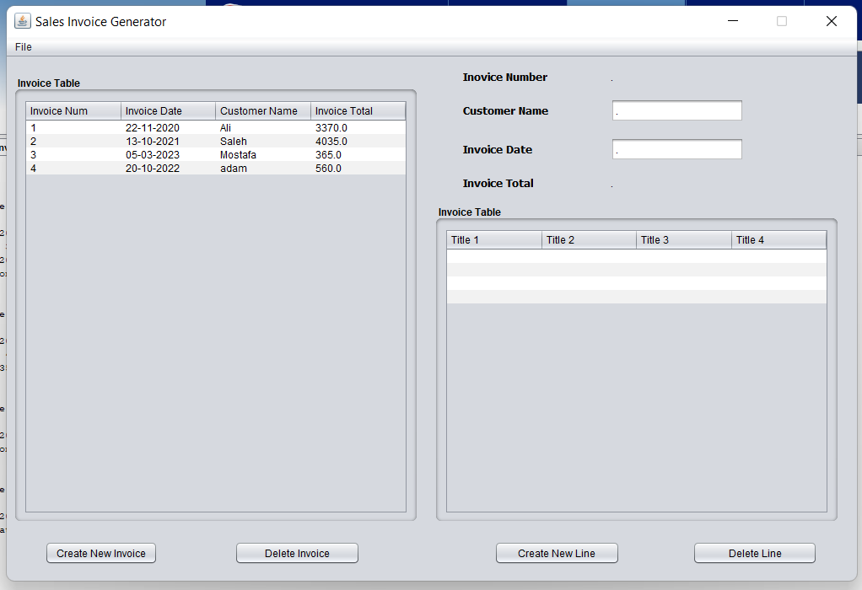Click the Create New Line button
Viewport: 862px width, 590px height.
(x=557, y=553)
